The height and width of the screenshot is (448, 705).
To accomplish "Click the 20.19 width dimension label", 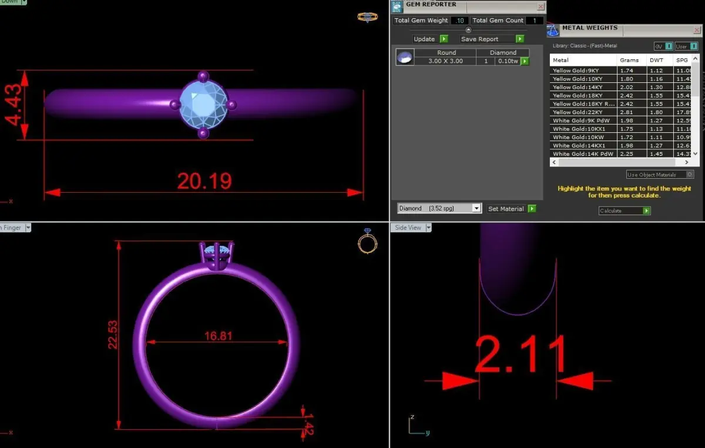I will click(204, 181).
